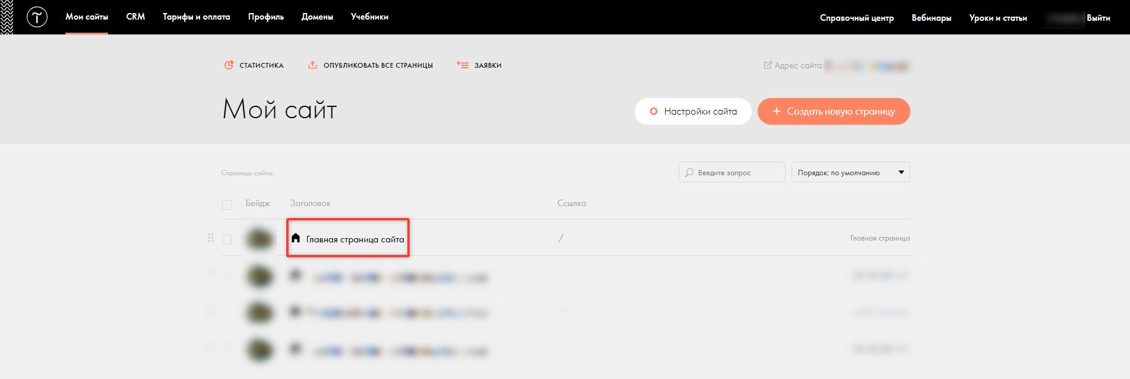Go to Тарифы и оплата section
The width and height of the screenshot is (1130, 379).
197,17
